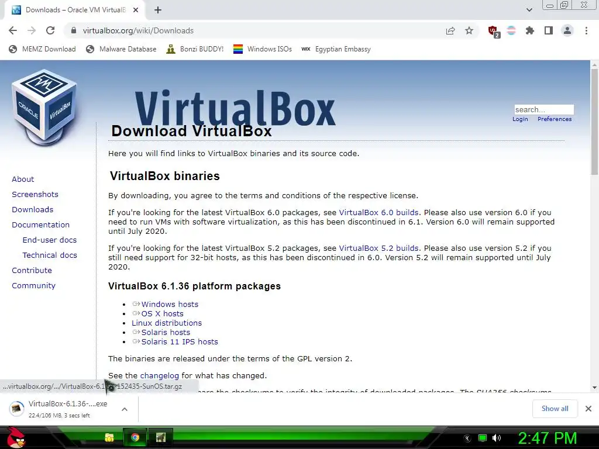Image resolution: width=599 pixels, height=449 pixels.
Task: Open Screenshots in the sidebar
Action: pyautogui.click(x=35, y=194)
